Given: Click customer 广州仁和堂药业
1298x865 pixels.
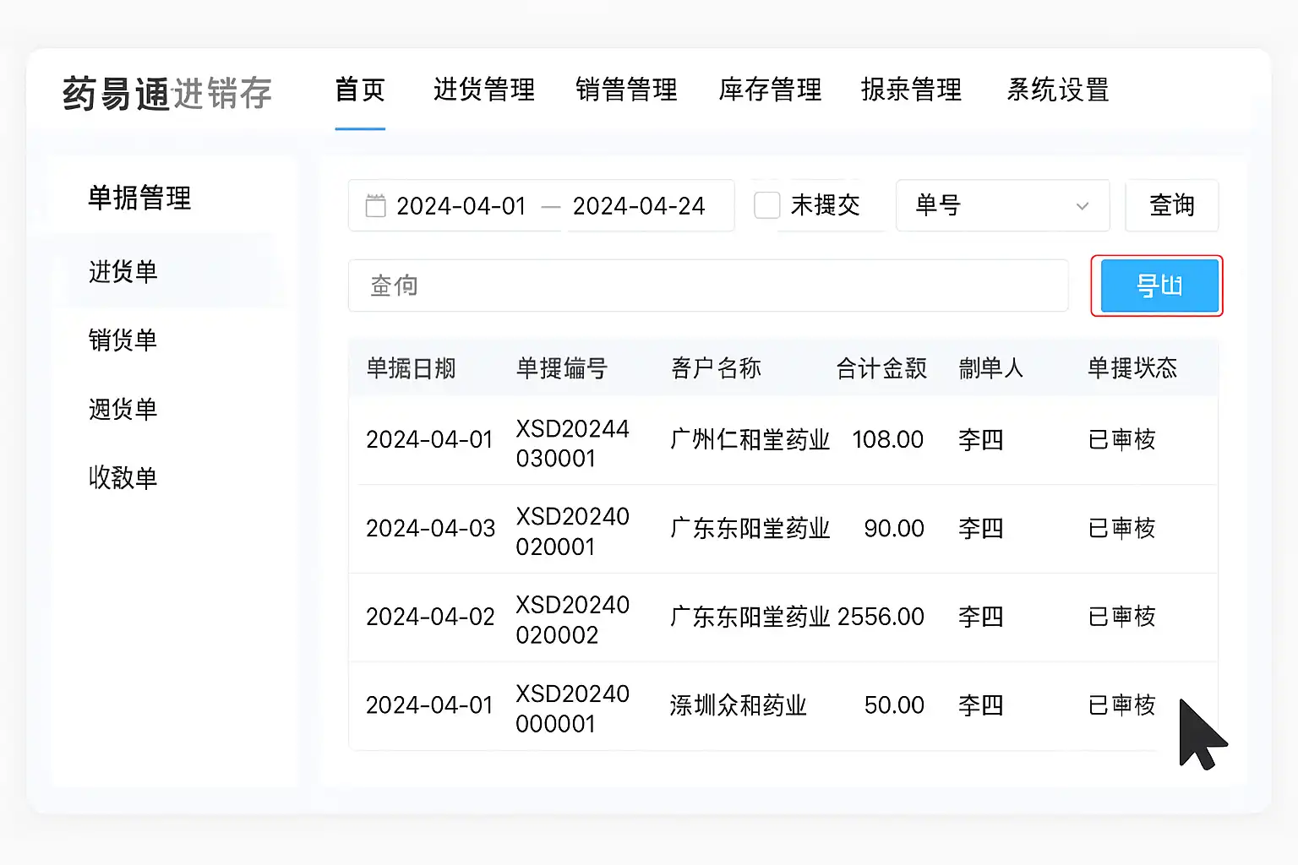Looking at the screenshot, I should pos(750,440).
